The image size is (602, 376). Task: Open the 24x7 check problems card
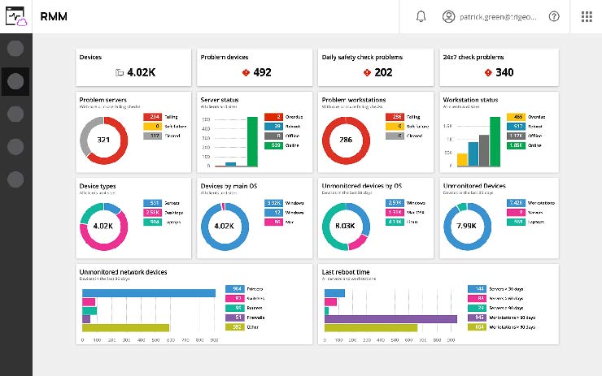(499, 67)
